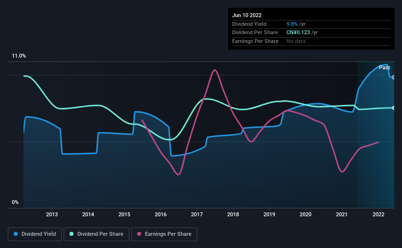Click the 2015 x-axis label
The width and height of the screenshot is (402, 248).
(x=124, y=214)
